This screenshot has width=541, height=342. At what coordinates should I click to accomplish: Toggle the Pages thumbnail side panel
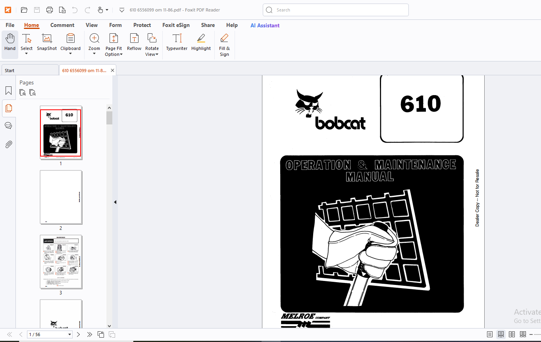click(8, 108)
